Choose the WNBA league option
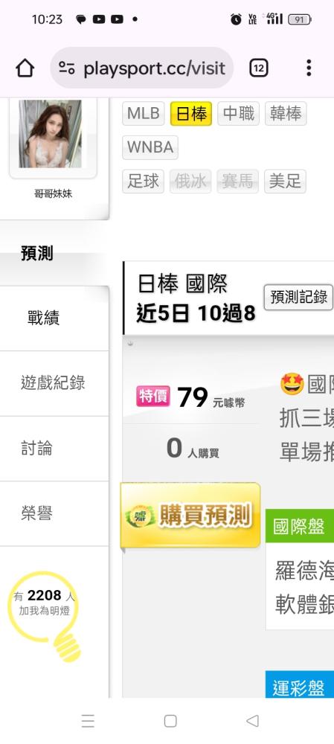 click(x=150, y=147)
